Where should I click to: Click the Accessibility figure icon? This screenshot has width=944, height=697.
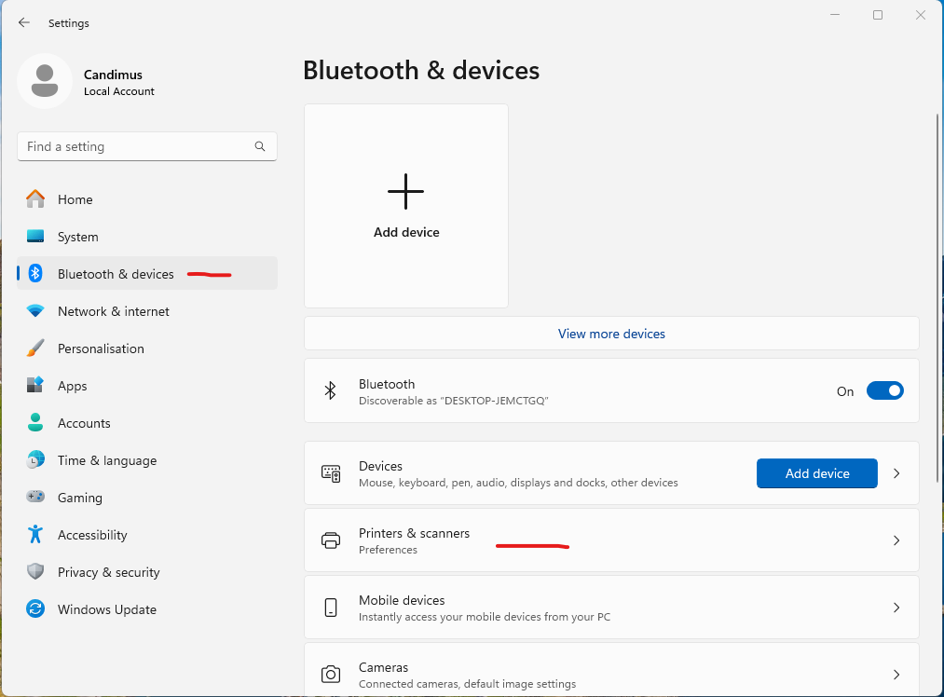(35, 535)
